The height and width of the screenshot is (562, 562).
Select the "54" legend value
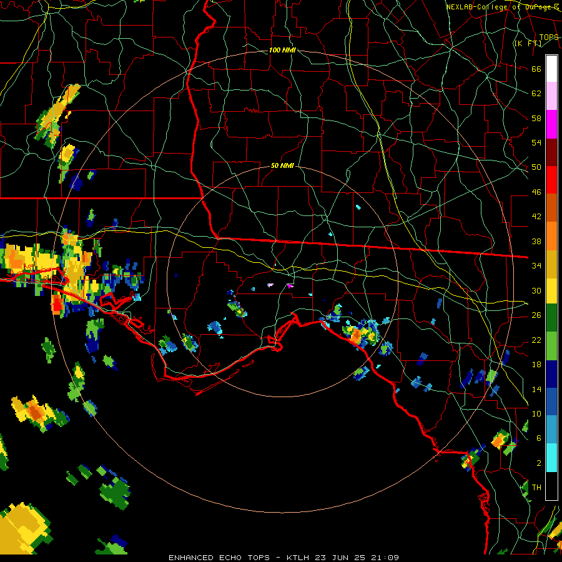(x=536, y=142)
